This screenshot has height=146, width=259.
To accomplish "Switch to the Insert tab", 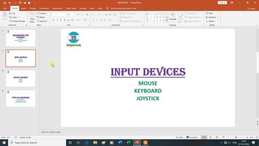I will pyautogui.click(x=23, y=9).
